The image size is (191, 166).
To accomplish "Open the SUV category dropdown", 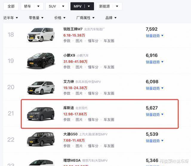I will coord(57,6).
